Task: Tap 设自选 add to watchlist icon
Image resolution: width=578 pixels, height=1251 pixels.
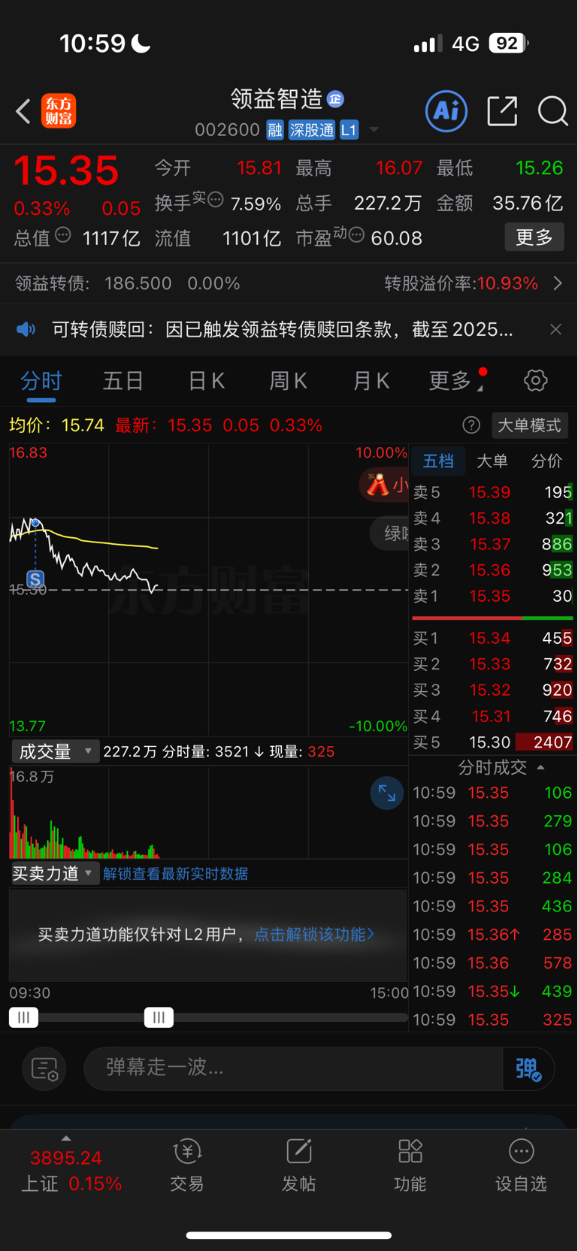Action: pyautogui.click(x=521, y=1166)
